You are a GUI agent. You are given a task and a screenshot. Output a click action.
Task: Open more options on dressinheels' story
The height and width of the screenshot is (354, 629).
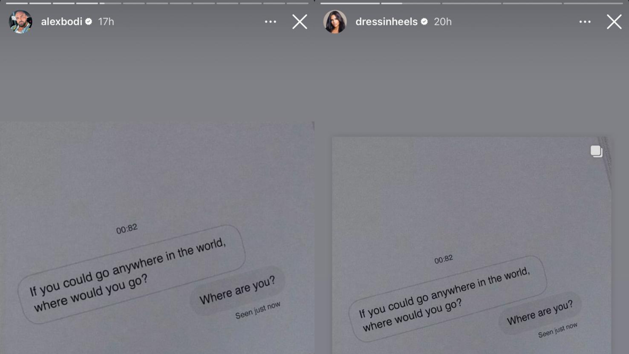(x=585, y=22)
